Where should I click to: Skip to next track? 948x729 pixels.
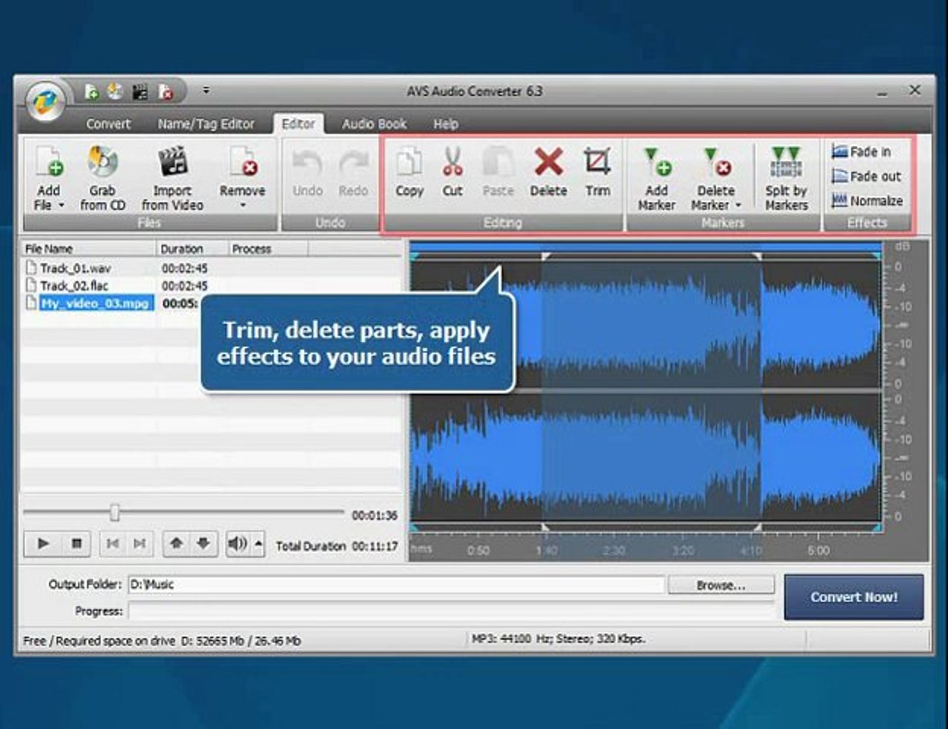[140, 543]
